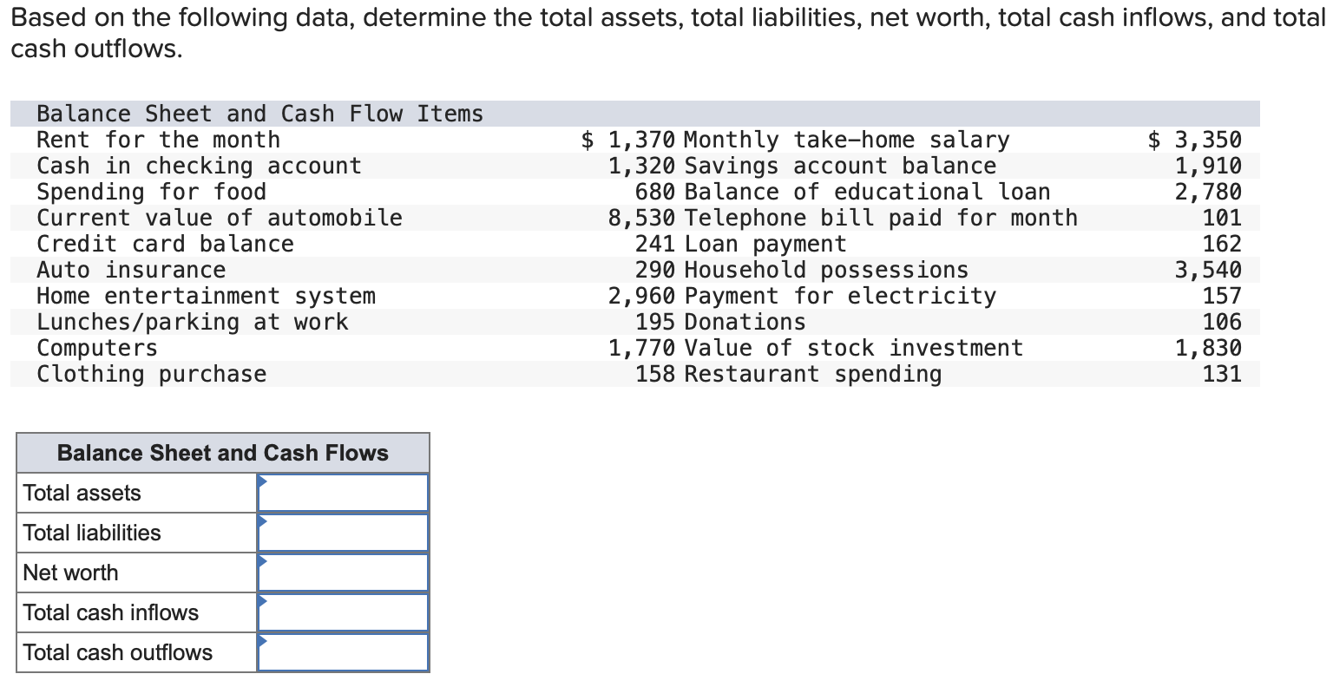This screenshot has width=1333, height=687.
Task: Click inside the Net worth input box
Action: click(x=343, y=572)
